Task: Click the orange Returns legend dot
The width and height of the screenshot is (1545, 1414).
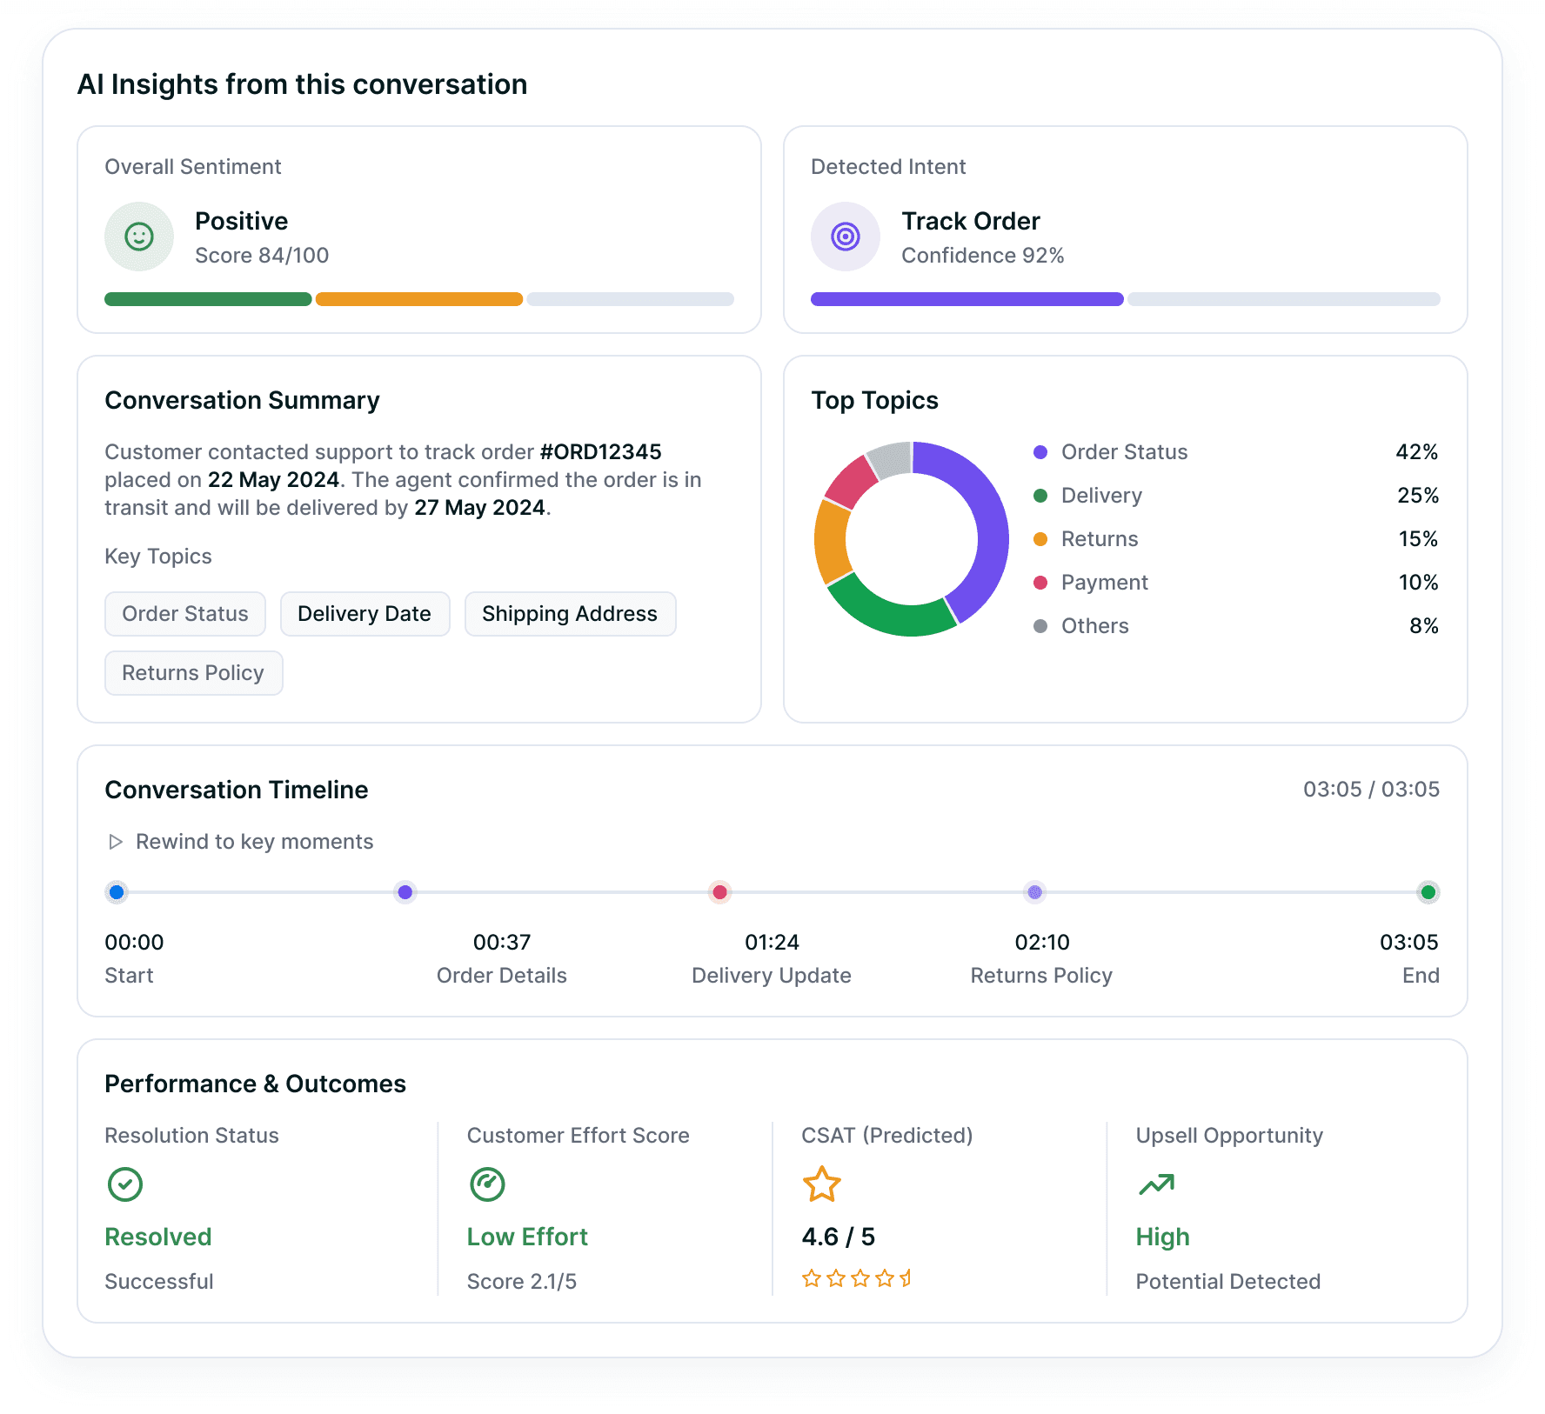Action: coord(1040,539)
